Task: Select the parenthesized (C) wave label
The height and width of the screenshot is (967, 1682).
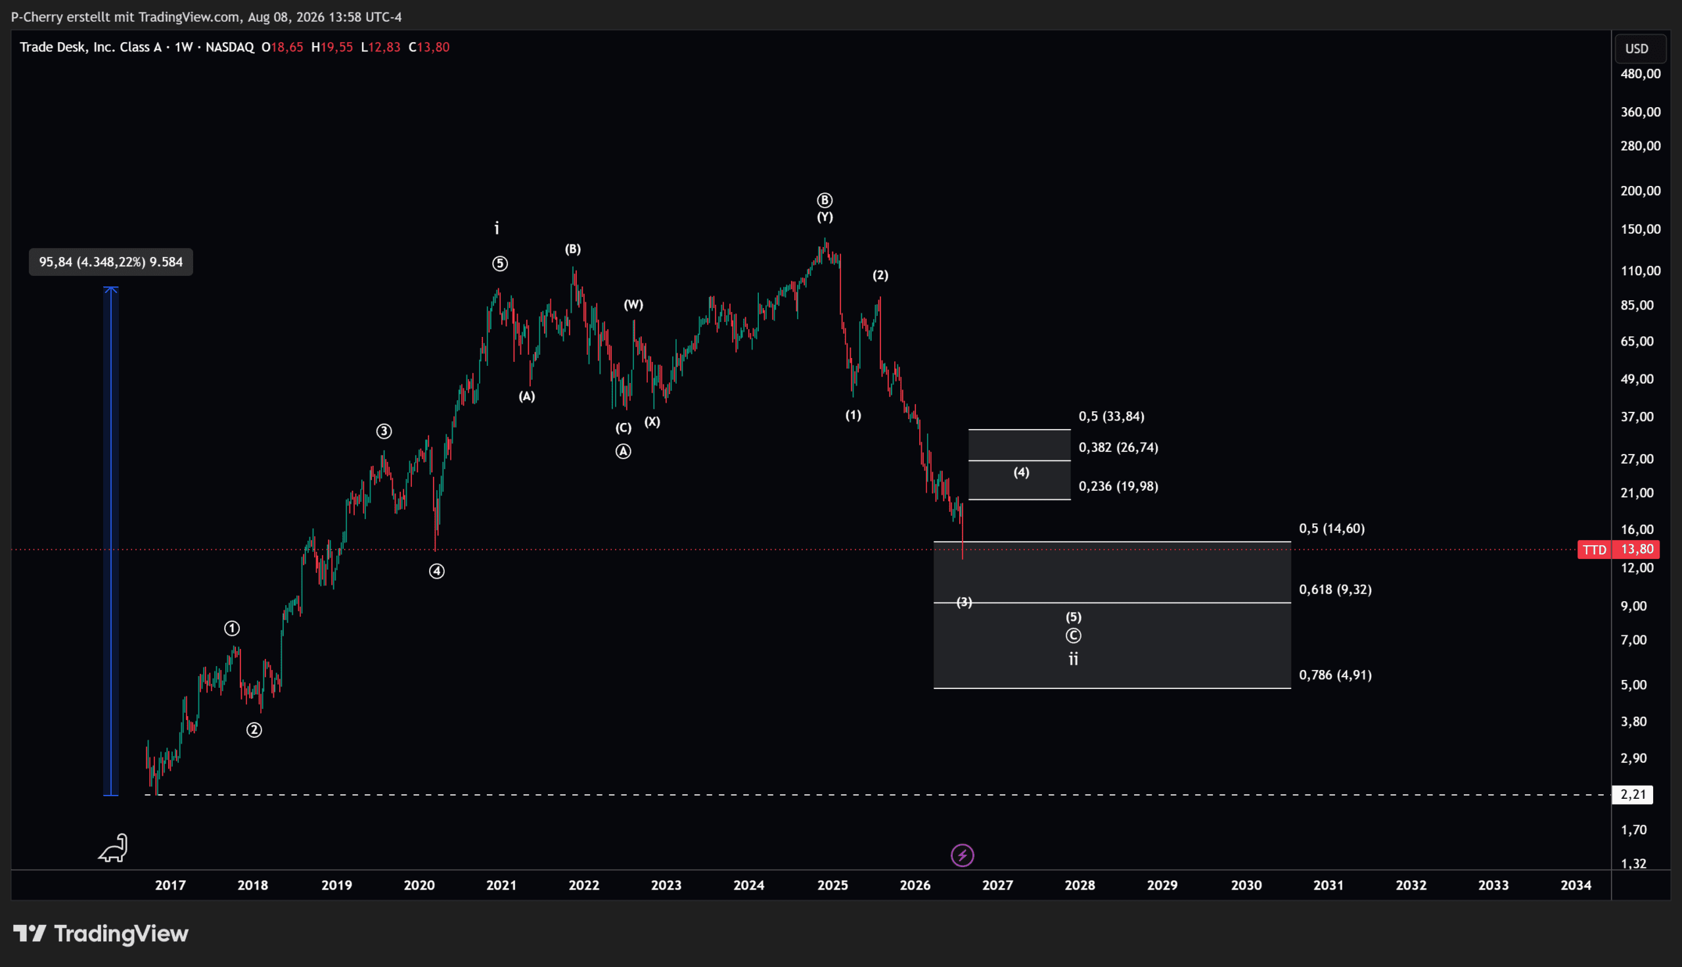Action: click(x=623, y=428)
